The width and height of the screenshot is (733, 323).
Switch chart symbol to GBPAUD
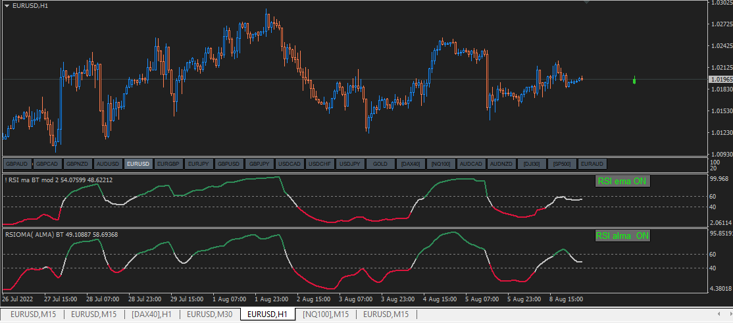pyautogui.click(x=17, y=164)
